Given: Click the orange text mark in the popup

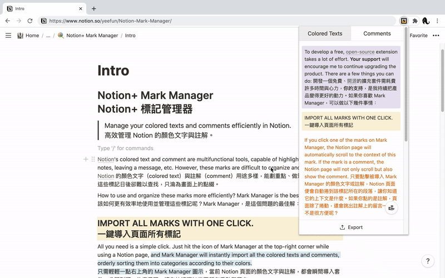Looking at the screenshot, I should [x=351, y=176].
